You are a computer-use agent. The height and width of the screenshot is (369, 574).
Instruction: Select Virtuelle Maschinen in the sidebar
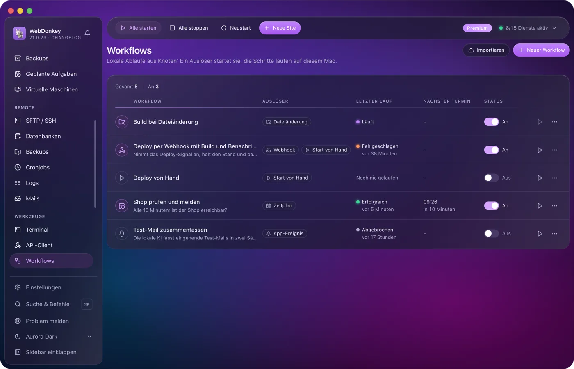52,89
